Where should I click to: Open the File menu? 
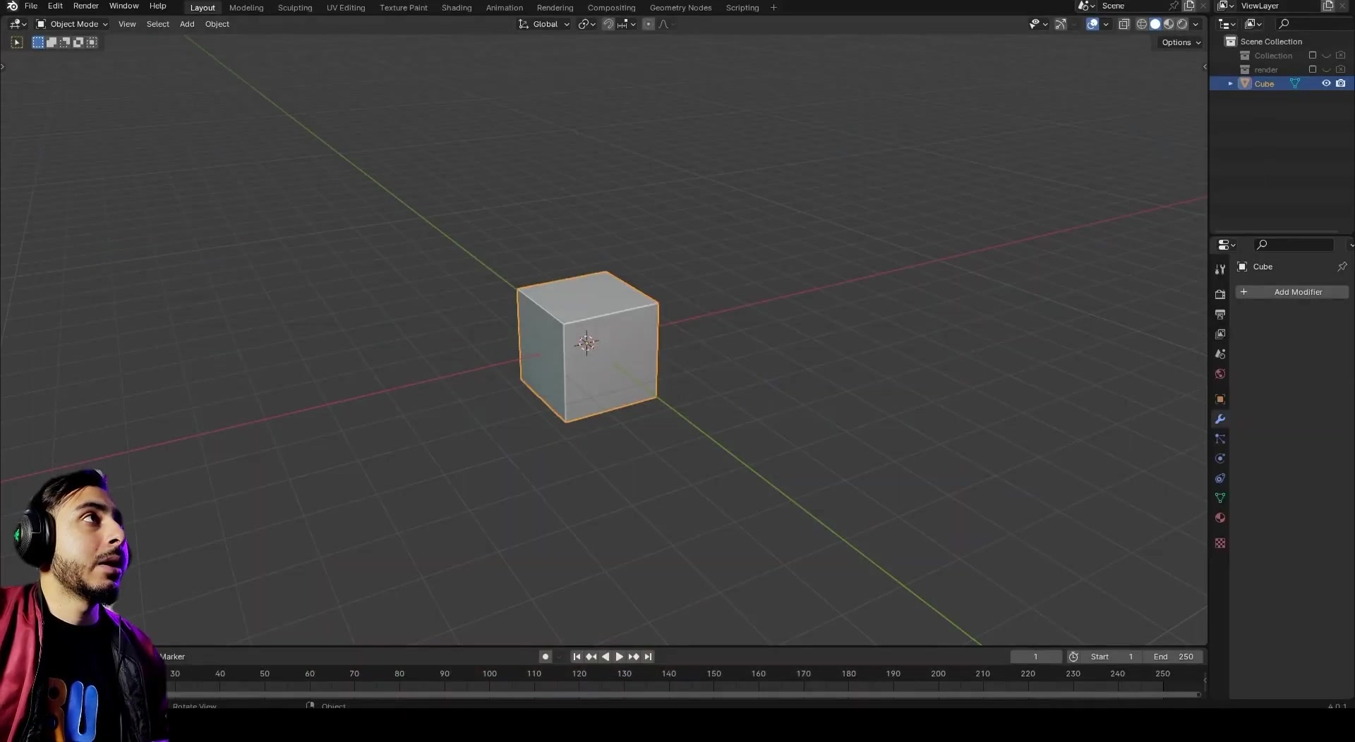[31, 6]
